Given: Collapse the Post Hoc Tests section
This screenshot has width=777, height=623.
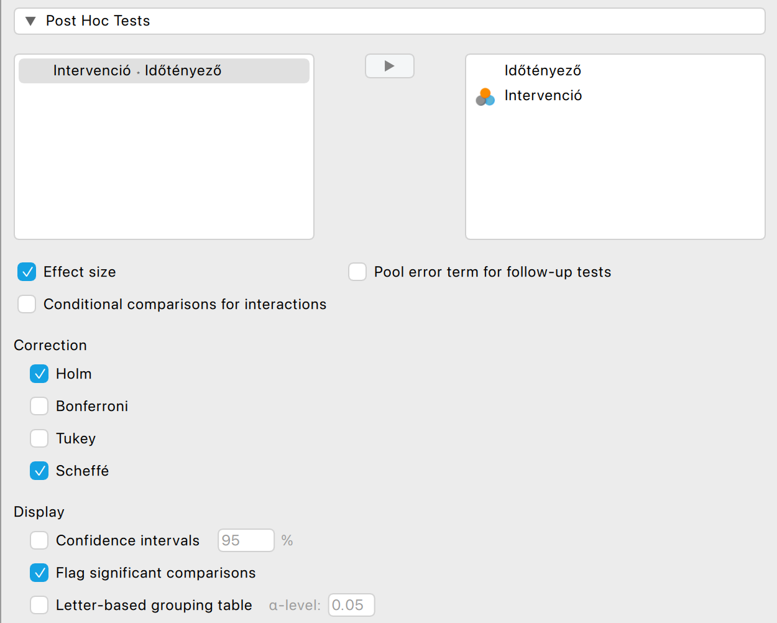Looking at the screenshot, I should coord(30,21).
